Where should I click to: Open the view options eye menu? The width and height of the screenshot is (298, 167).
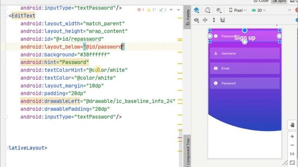point(196,20)
